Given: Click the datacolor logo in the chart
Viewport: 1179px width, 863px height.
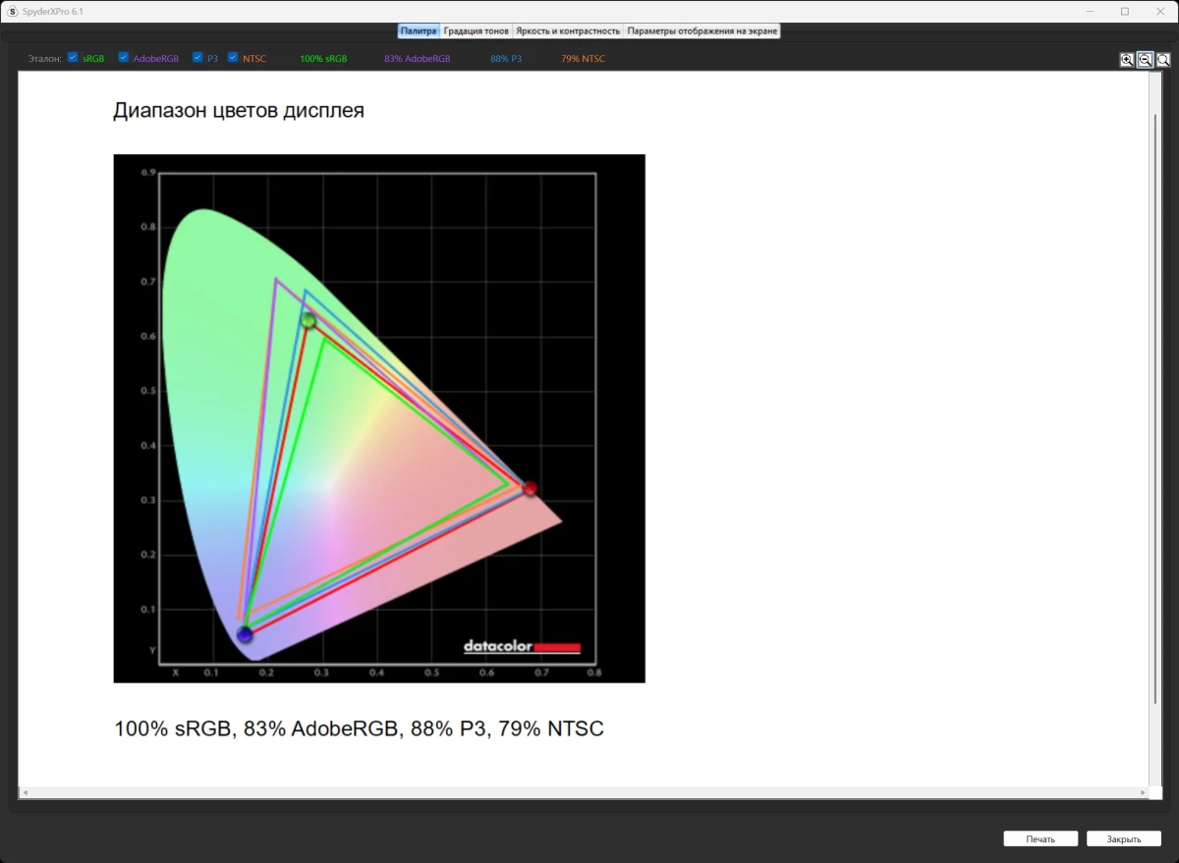Looking at the screenshot, I should click(x=522, y=647).
